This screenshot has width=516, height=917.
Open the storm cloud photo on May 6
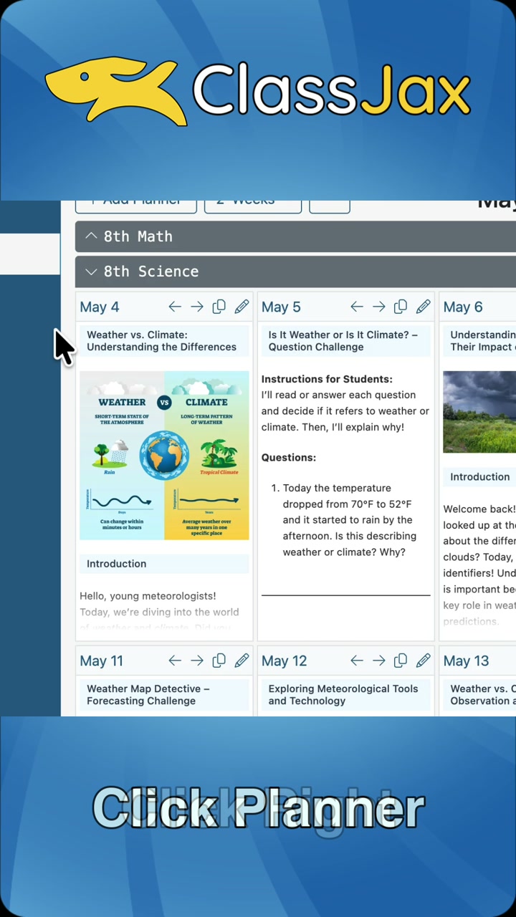pos(479,412)
